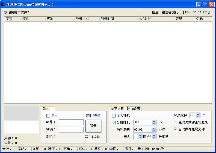Enable the 启用 checkbox
216x153 pixels.
[48, 116]
